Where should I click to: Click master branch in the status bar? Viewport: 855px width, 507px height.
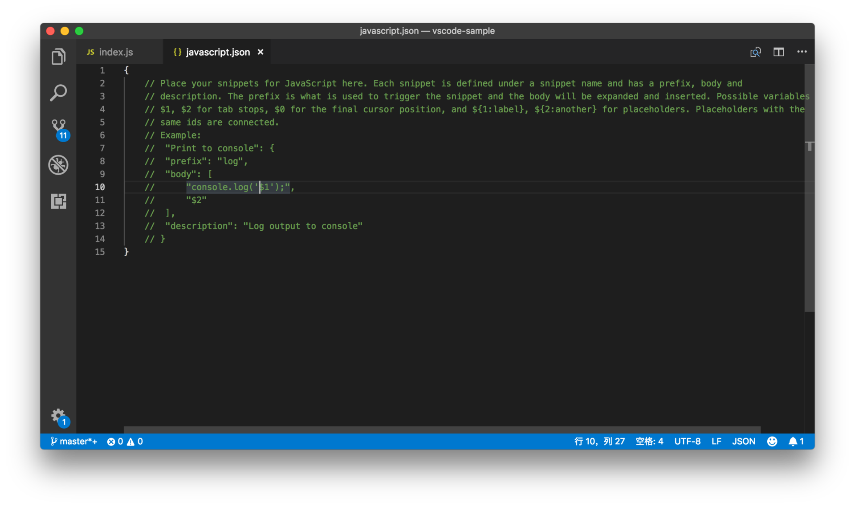(x=74, y=441)
